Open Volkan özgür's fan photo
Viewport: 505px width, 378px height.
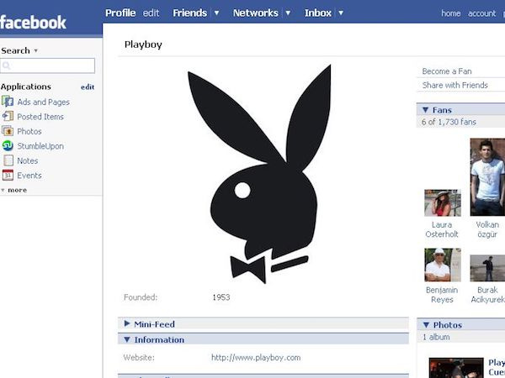point(487,177)
